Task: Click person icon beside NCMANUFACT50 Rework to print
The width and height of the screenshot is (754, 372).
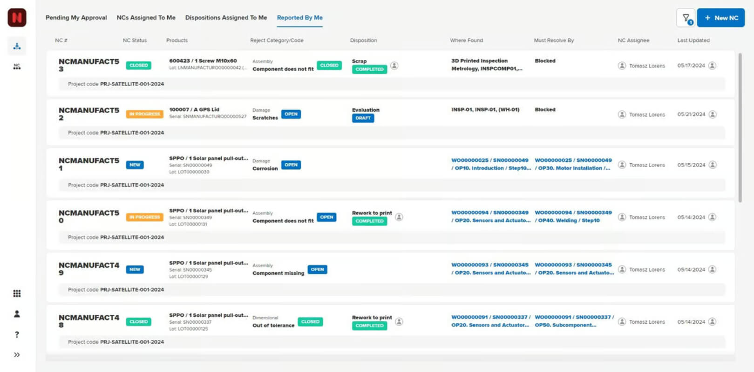Action: (x=399, y=217)
